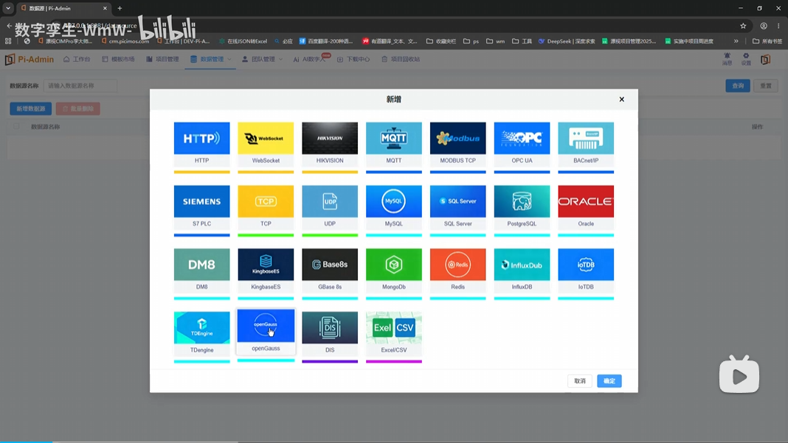Viewport: 788px width, 443px height.
Task: Open the crm.picimos.com bookmark
Action: (x=125, y=41)
